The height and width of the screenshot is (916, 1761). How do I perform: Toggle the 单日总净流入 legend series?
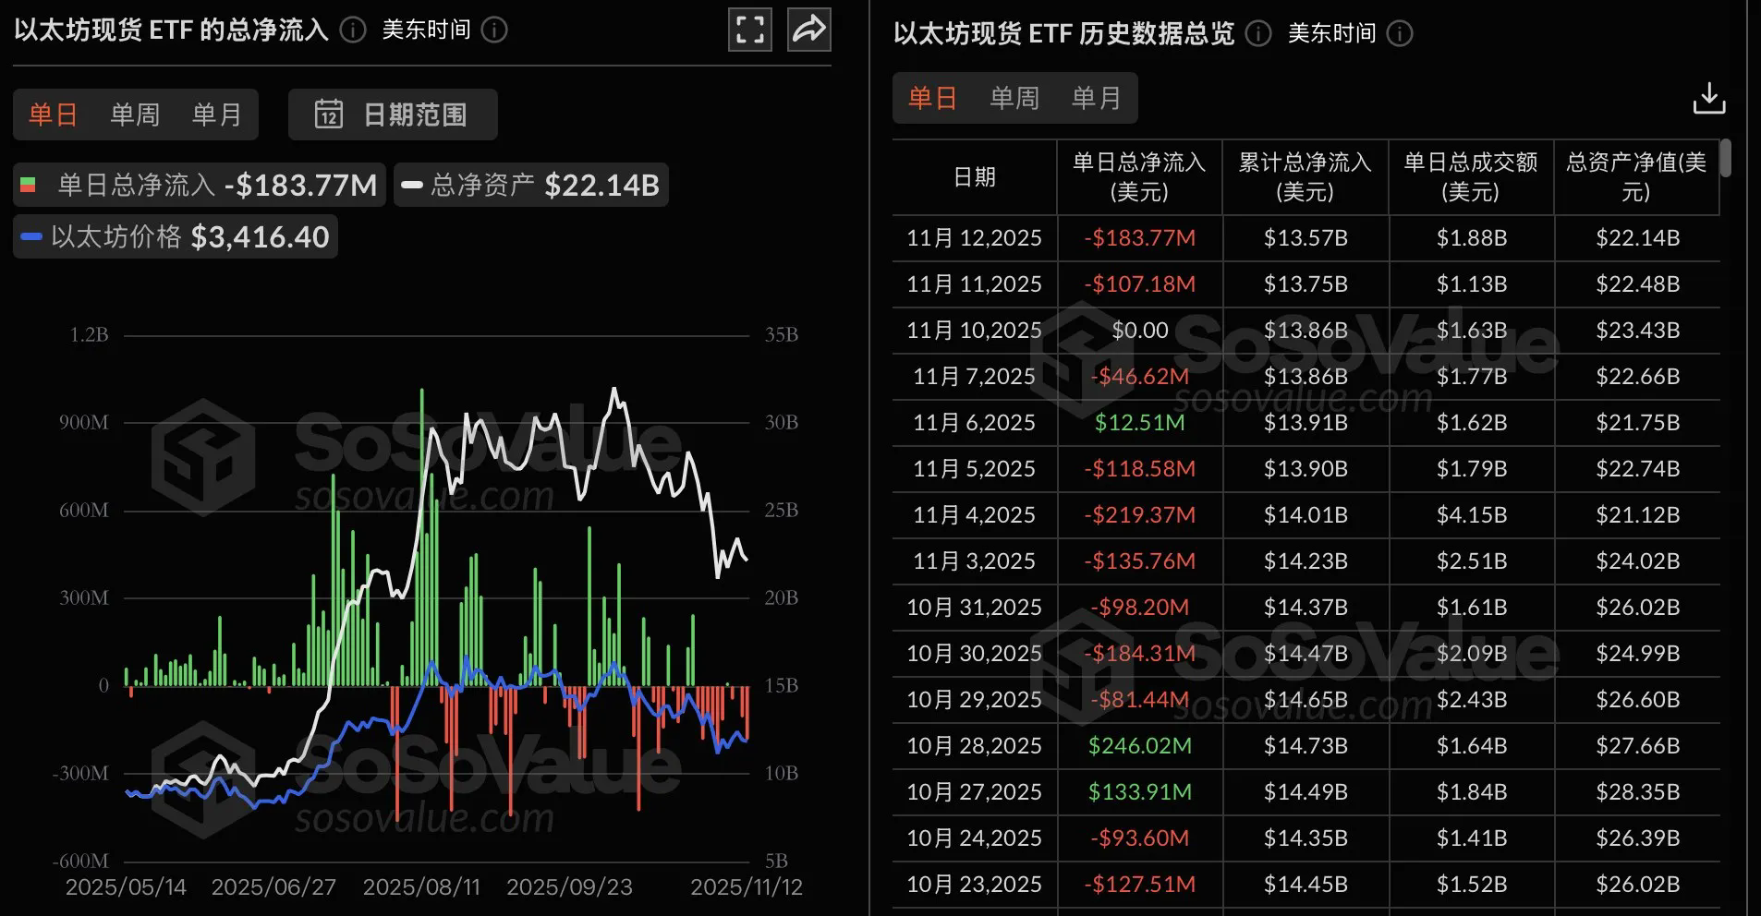[200, 185]
